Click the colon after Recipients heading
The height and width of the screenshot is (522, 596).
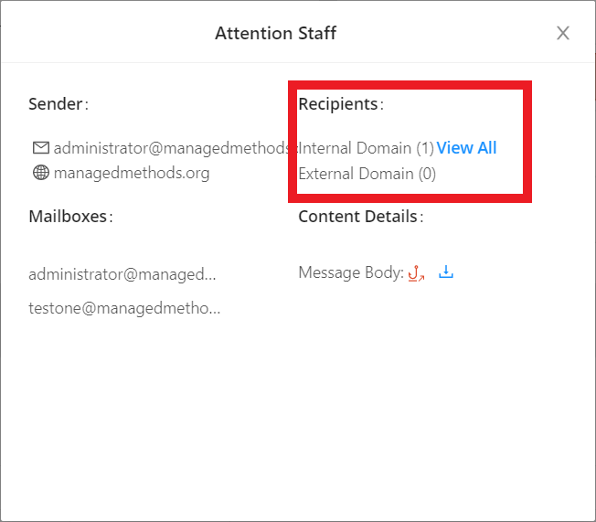[x=382, y=105]
